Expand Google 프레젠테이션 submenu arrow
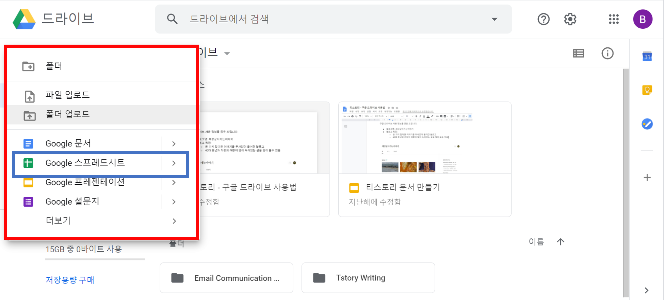 pyautogui.click(x=174, y=183)
